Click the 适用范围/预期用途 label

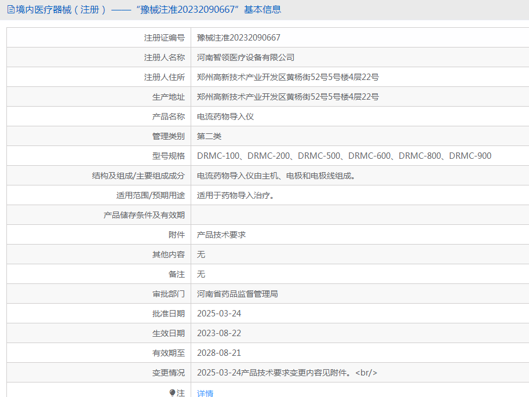[x=151, y=195]
